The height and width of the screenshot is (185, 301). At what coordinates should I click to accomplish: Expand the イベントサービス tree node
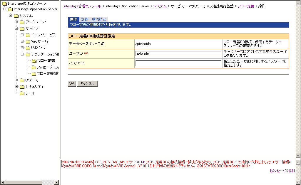[x=22, y=35]
